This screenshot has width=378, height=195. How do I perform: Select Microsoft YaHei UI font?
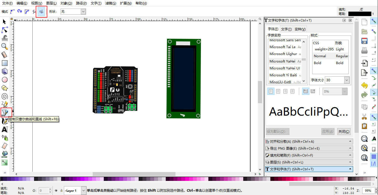284,68
